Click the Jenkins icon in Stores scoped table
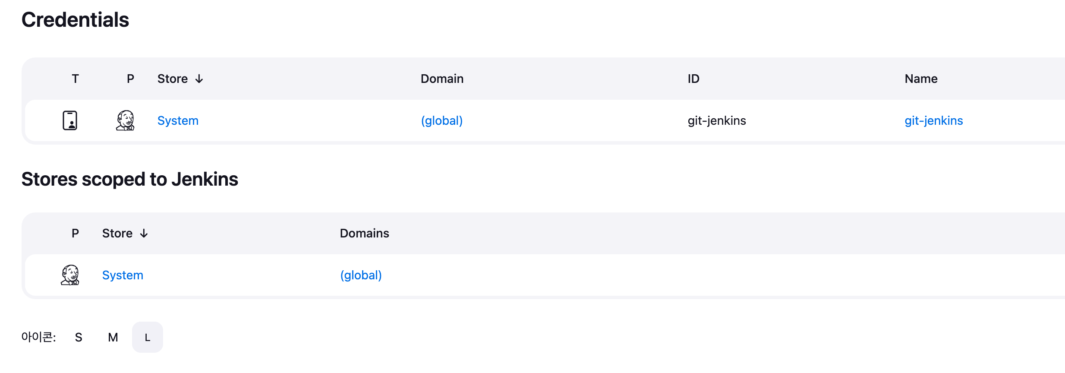Viewport: 1065px width, 373px height. (x=70, y=275)
